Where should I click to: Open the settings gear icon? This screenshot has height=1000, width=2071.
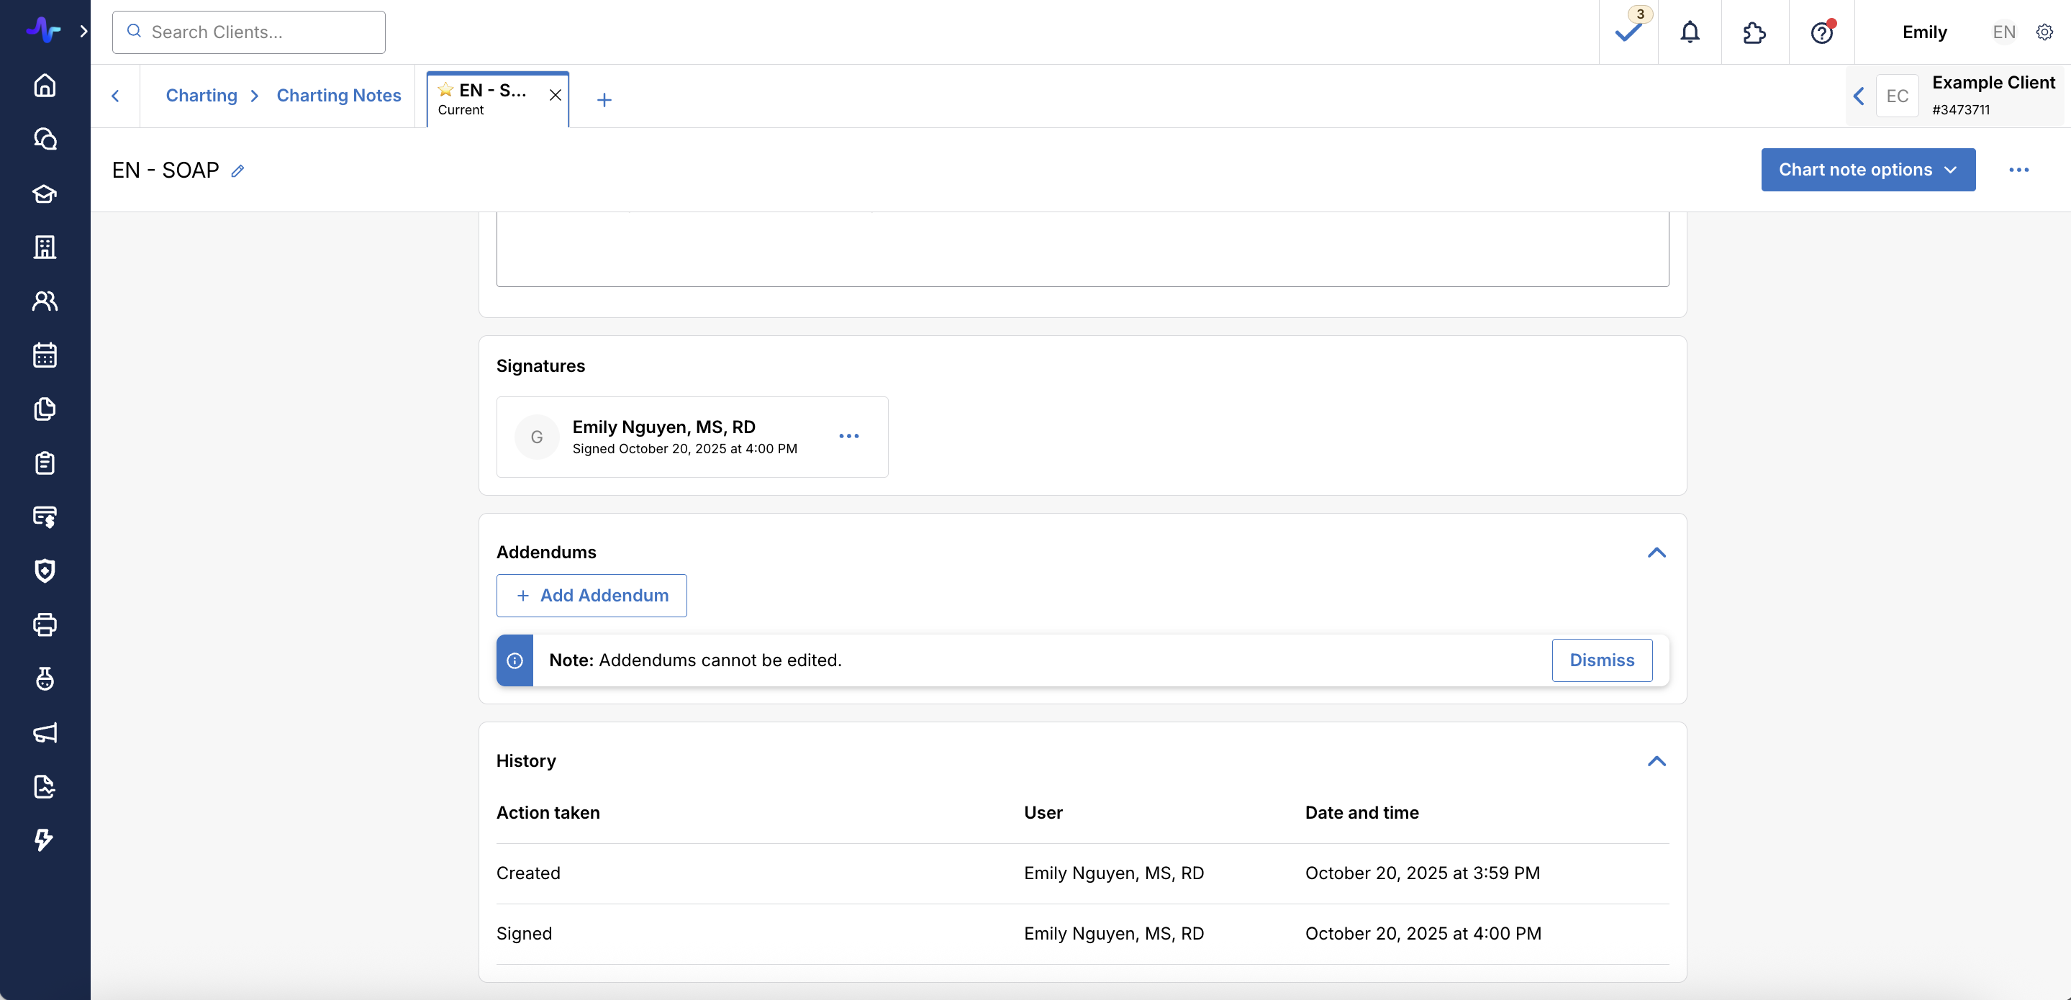point(2044,32)
